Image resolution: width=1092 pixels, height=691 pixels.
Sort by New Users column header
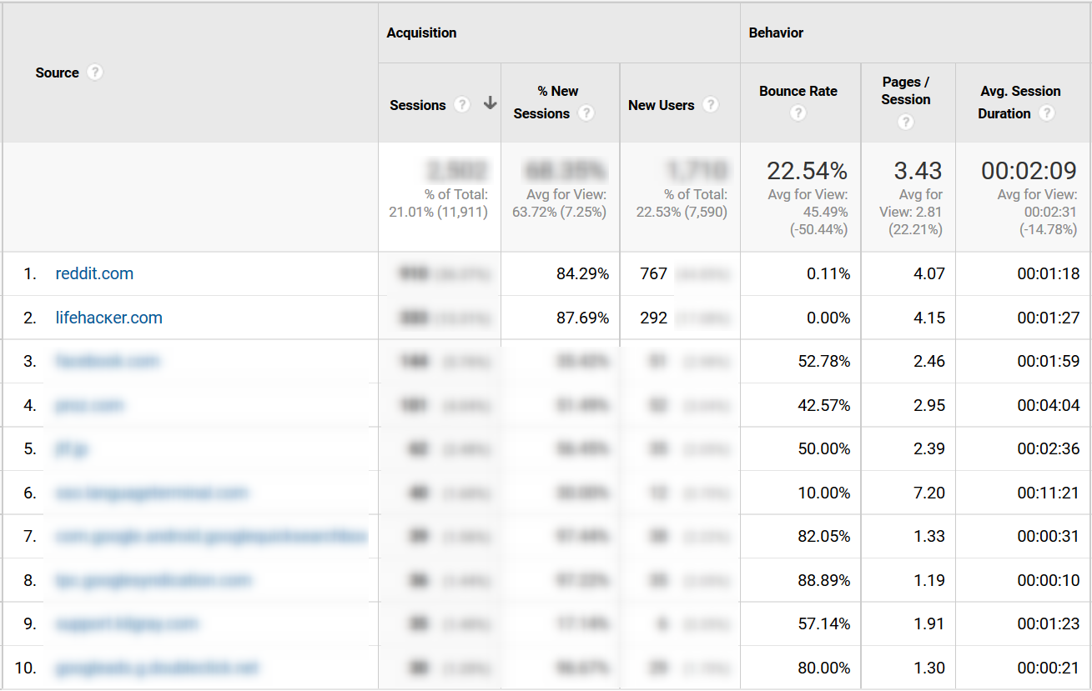(661, 105)
